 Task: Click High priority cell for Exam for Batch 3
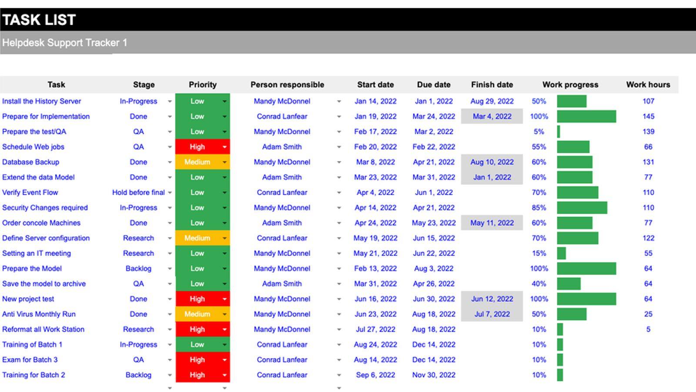(x=203, y=360)
